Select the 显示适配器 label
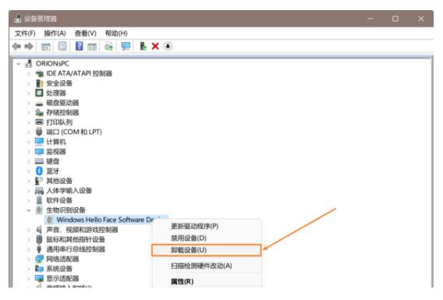Image resolution: width=443 pixels, height=300 pixels. click(x=62, y=278)
